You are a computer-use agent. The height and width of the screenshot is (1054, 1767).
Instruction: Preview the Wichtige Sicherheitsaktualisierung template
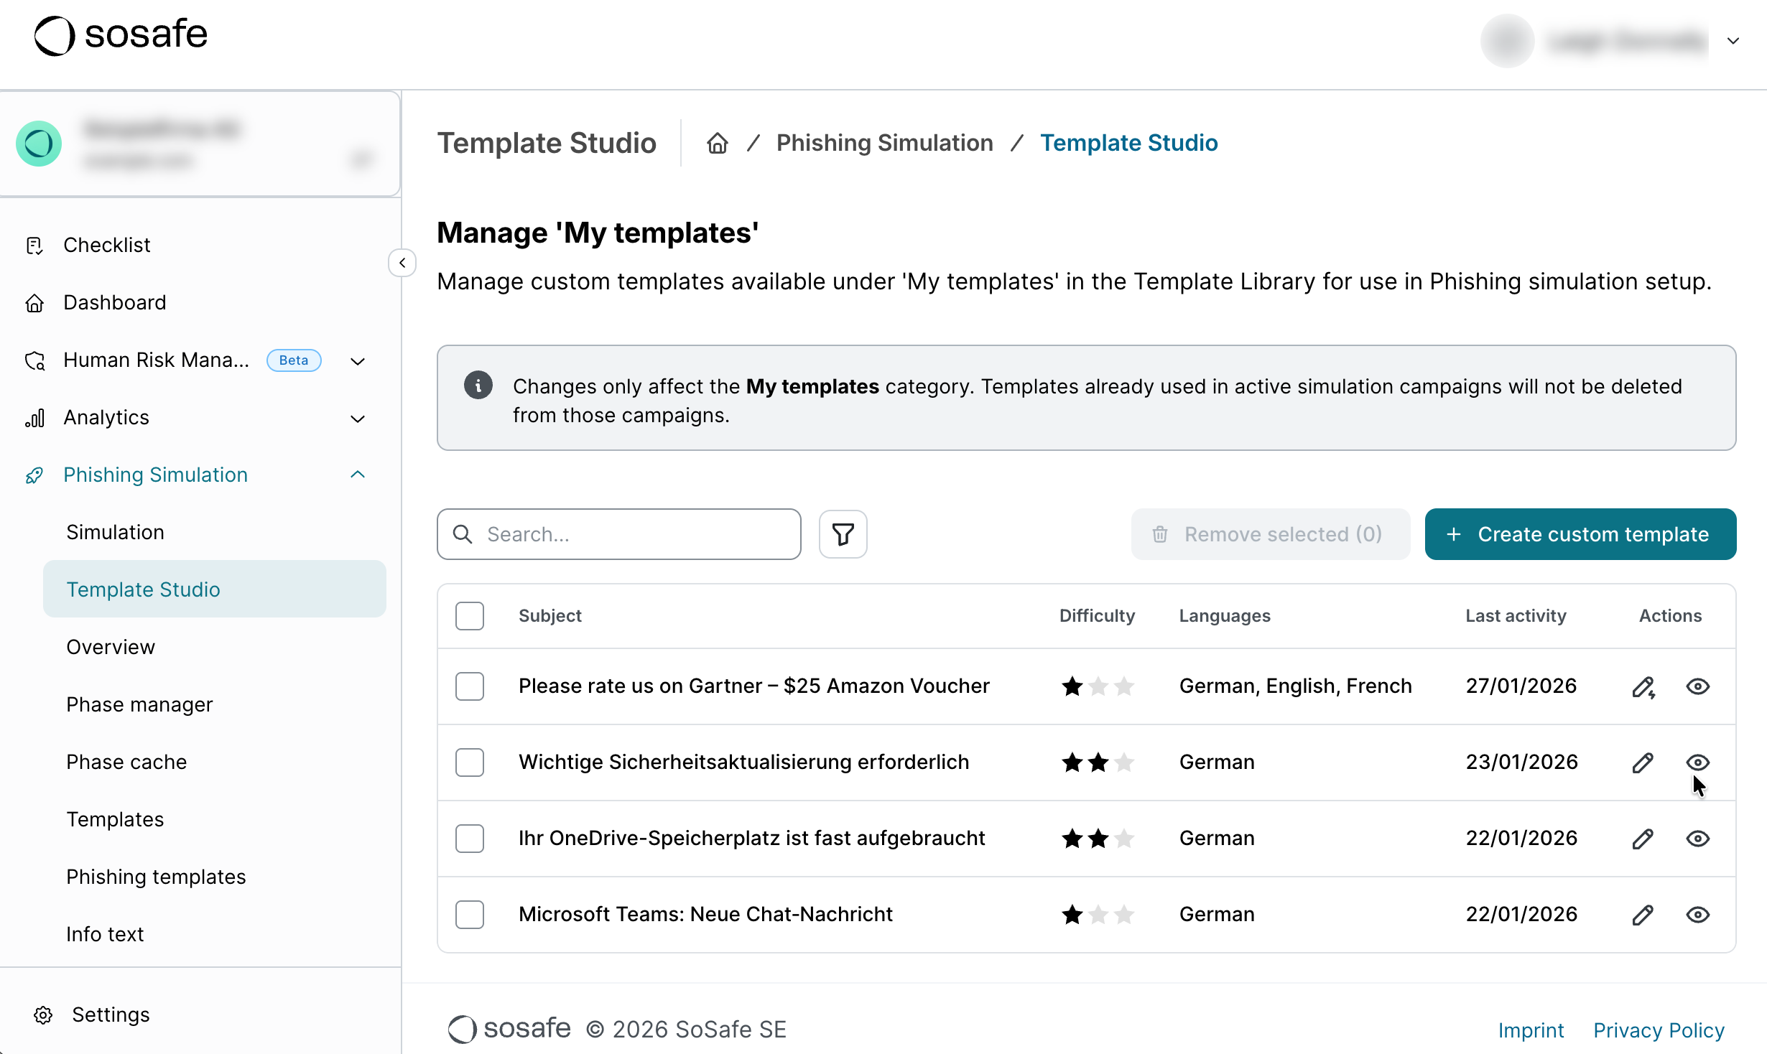point(1697,762)
